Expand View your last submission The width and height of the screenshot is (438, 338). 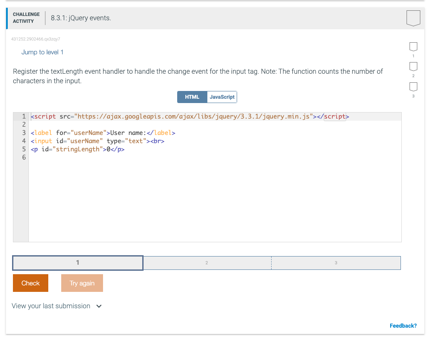(x=50, y=306)
